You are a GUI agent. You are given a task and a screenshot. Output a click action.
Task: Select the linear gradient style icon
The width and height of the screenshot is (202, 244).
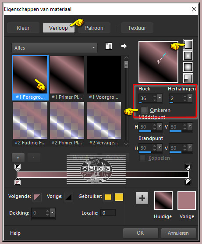(188, 44)
